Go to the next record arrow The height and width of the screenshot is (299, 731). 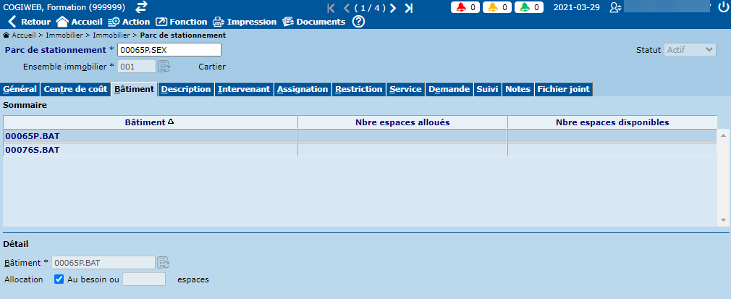tap(392, 8)
